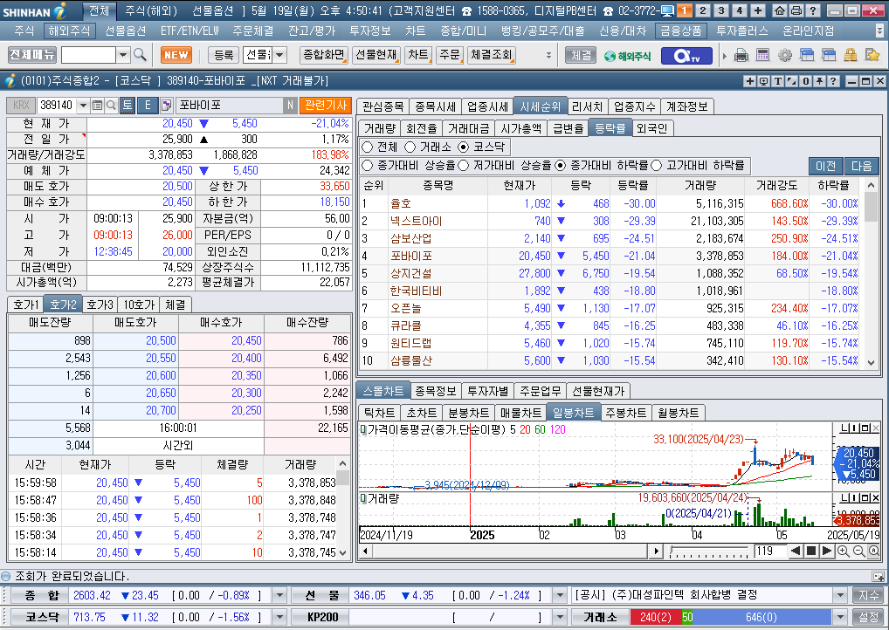Select 종가대비 하락률 radio button
Image resolution: width=889 pixels, height=630 pixels.
[x=561, y=166]
